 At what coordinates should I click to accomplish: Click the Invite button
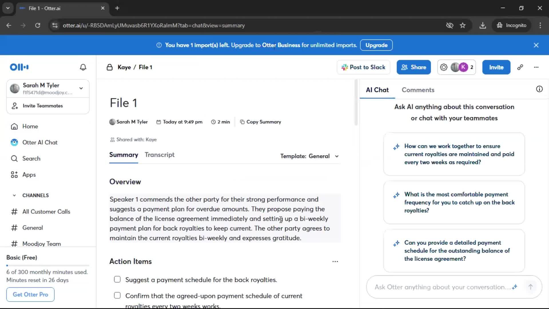click(496, 67)
